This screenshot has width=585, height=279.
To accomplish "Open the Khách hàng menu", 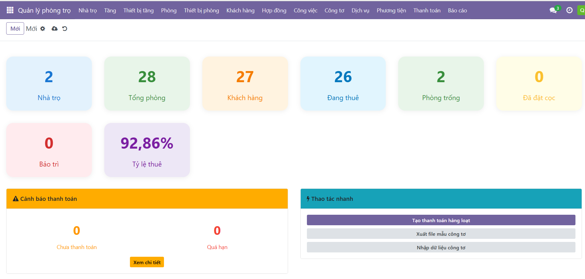I will (x=240, y=10).
